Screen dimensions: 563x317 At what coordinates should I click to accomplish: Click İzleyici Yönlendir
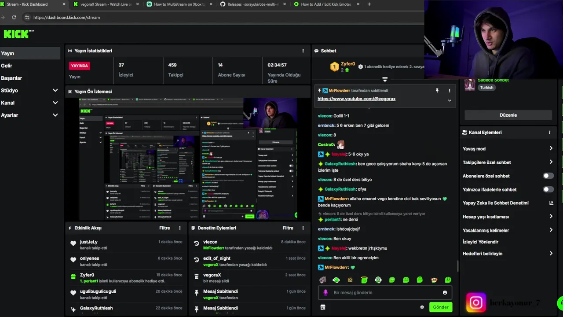point(480,242)
